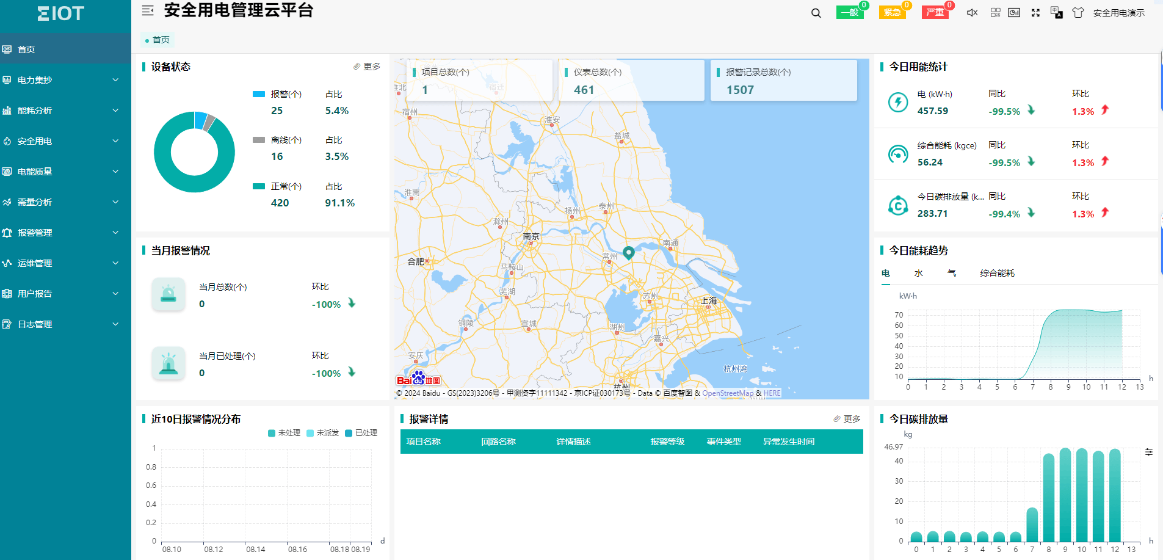Open the search magnifier icon
The height and width of the screenshot is (560, 1163).
(816, 13)
